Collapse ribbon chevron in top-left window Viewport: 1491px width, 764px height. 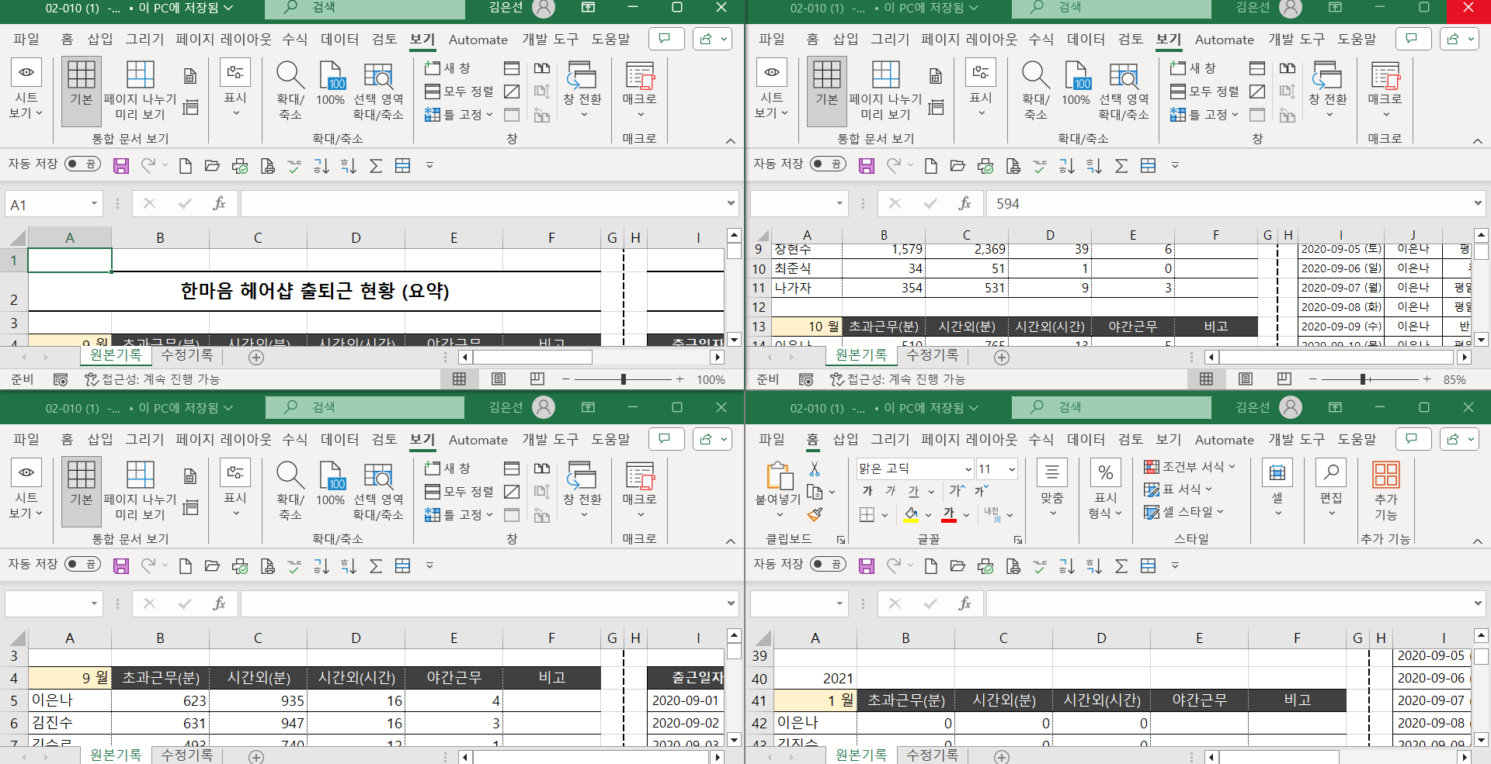point(731,140)
